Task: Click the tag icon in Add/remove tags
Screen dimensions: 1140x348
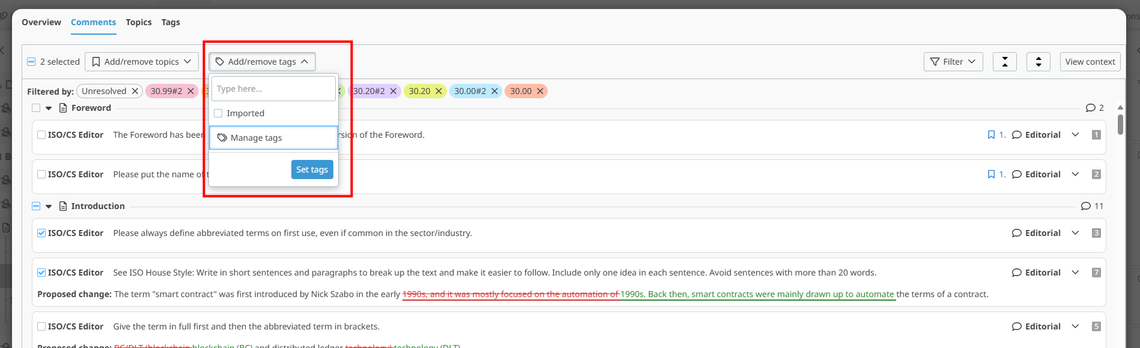Action: coord(220,62)
